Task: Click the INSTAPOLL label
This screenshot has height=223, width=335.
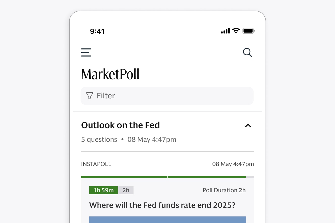Action: click(x=96, y=164)
